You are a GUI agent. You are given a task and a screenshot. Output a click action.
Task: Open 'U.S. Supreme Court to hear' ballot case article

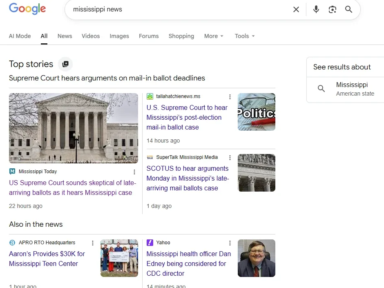[x=187, y=117]
